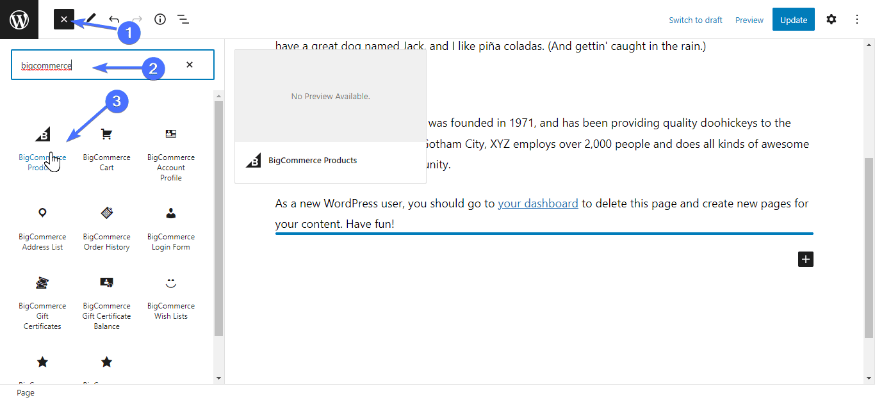The width and height of the screenshot is (875, 400).
Task: Add BigCommerce Order History block
Action: click(x=106, y=228)
